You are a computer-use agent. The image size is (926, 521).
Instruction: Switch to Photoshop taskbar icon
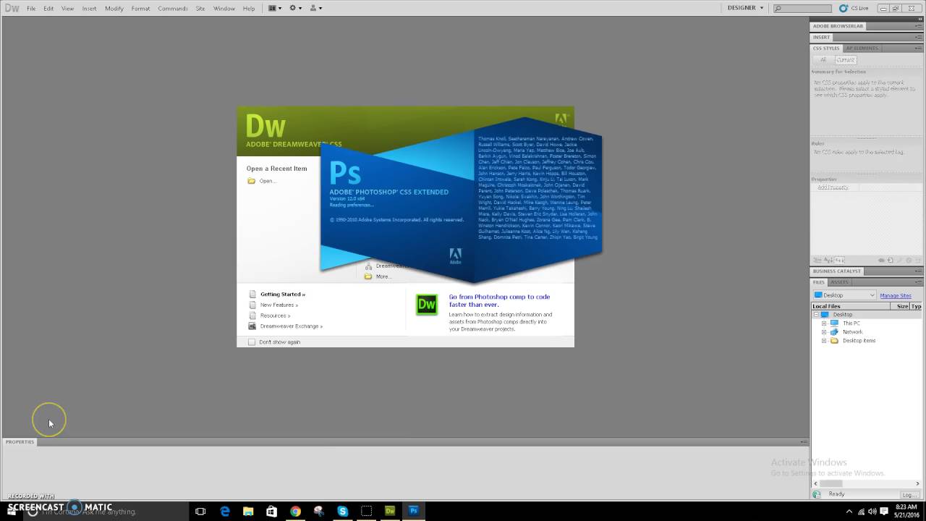tap(414, 511)
